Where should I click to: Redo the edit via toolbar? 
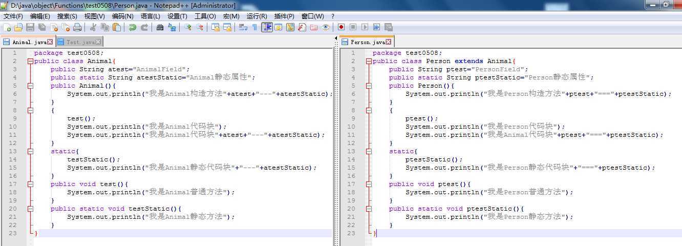tap(144, 27)
